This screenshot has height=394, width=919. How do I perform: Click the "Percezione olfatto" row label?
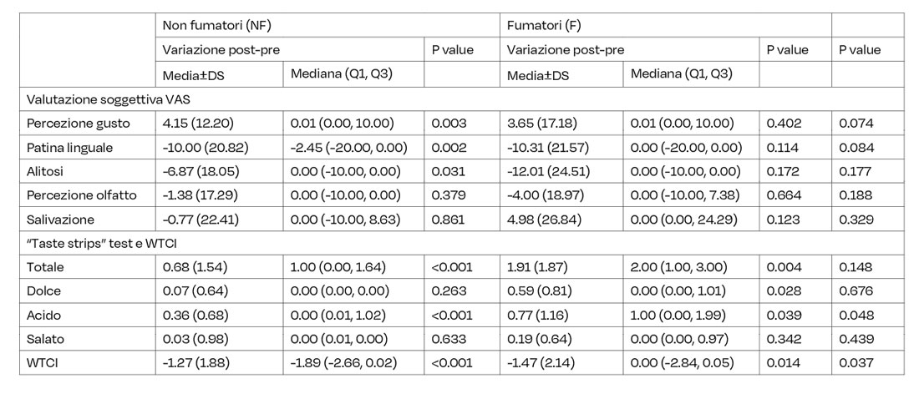[80, 195]
